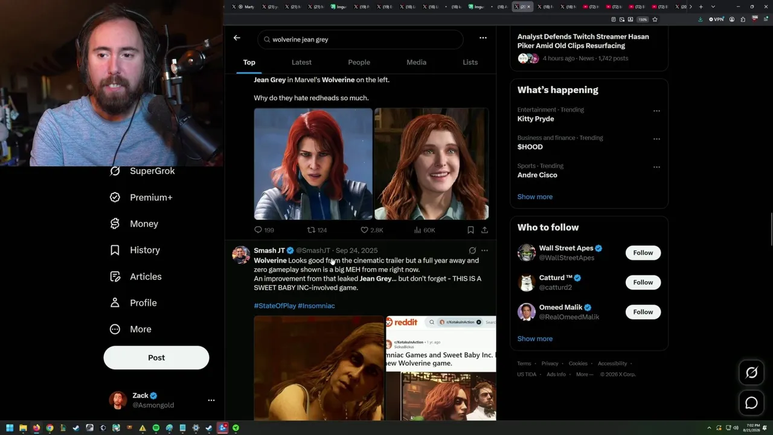Open the floating messages chat button

[751, 403]
